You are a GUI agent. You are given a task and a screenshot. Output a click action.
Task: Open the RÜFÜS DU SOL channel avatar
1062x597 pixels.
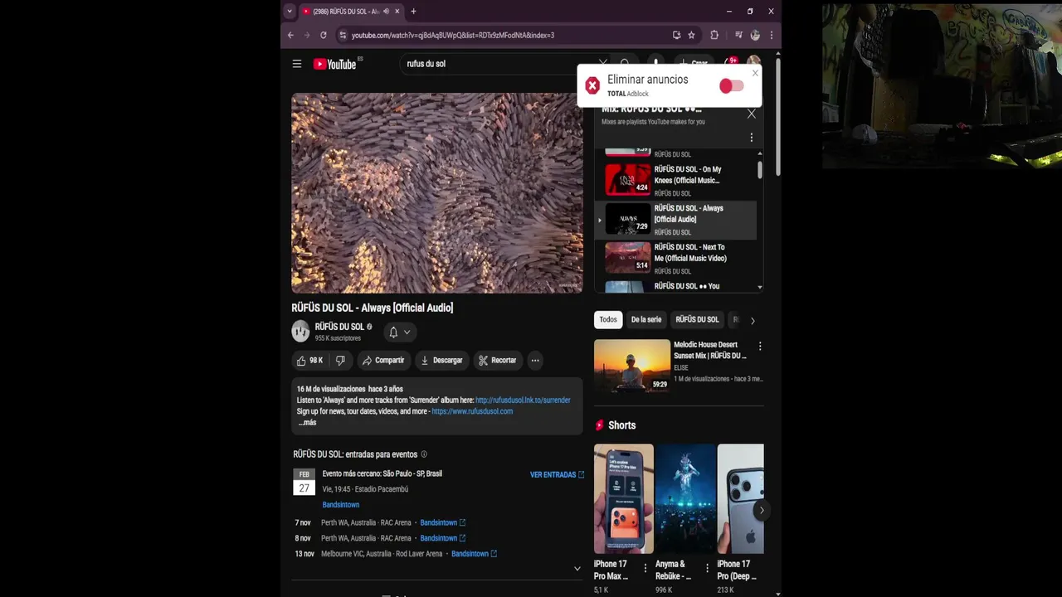pos(300,332)
